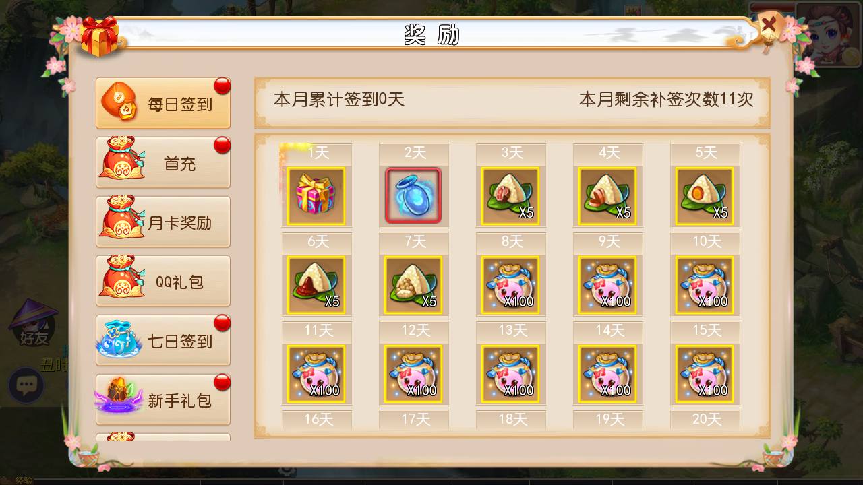The image size is (863, 485).
Task: Select the day 7 nut dumpling reward
Action: coord(413,285)
